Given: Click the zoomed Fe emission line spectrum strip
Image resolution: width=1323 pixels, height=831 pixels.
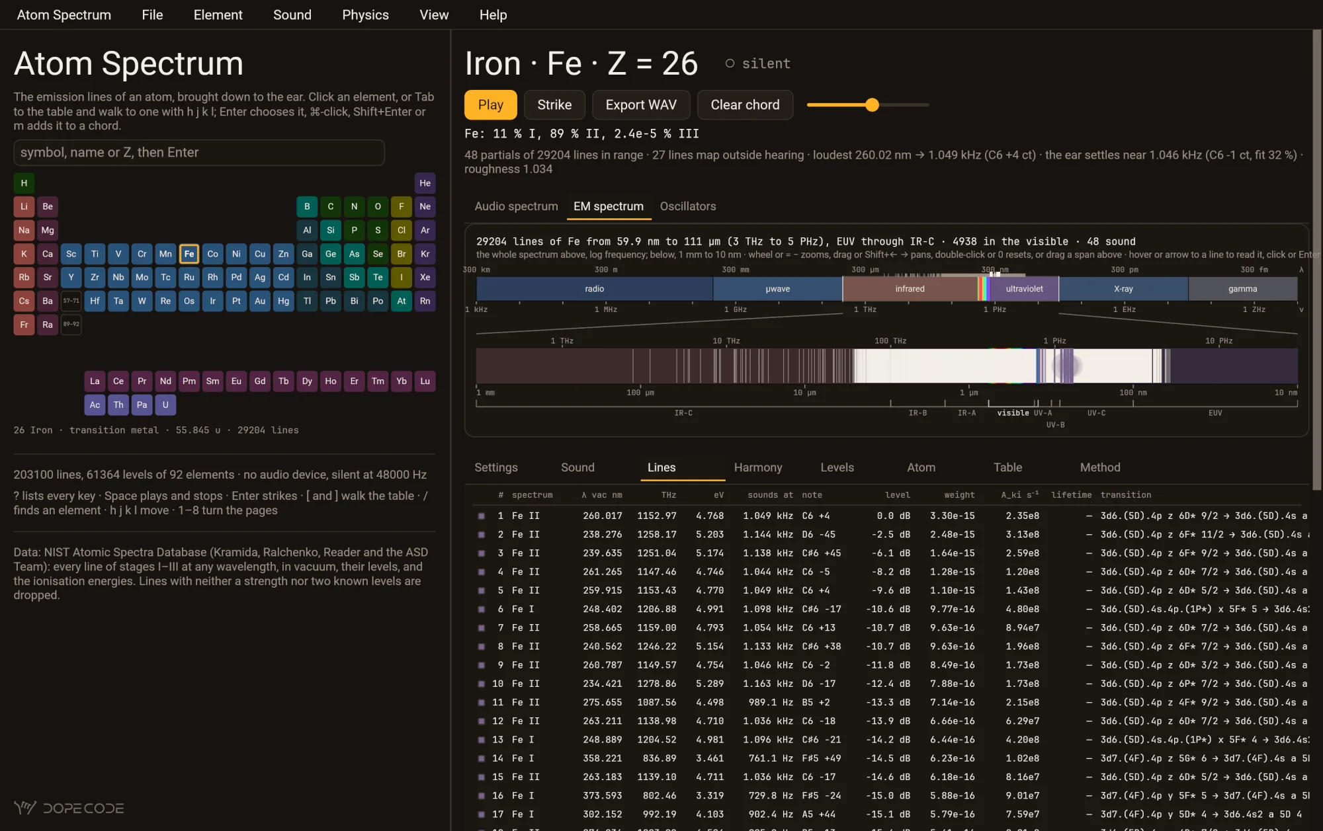Looking at the screenshot, I should (886, 366).
